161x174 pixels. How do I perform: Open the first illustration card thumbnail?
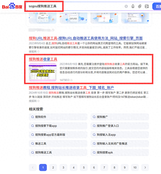tap(43, 18)
